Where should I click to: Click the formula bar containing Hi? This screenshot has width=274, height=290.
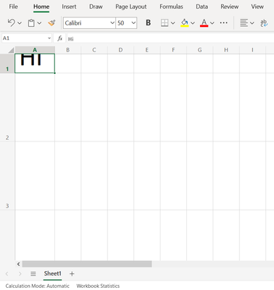[x=170, y=38]
